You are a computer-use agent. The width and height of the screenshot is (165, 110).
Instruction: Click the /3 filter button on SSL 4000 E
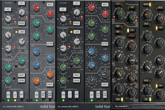(x=76, y=3)
